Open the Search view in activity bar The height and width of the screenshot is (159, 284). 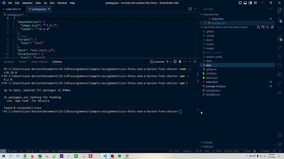click(x=280, y=29)
